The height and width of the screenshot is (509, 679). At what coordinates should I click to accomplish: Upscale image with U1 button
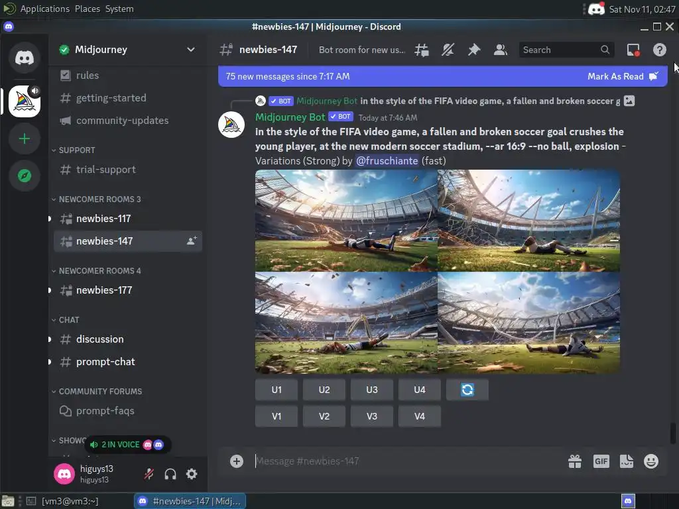(277, 390)
